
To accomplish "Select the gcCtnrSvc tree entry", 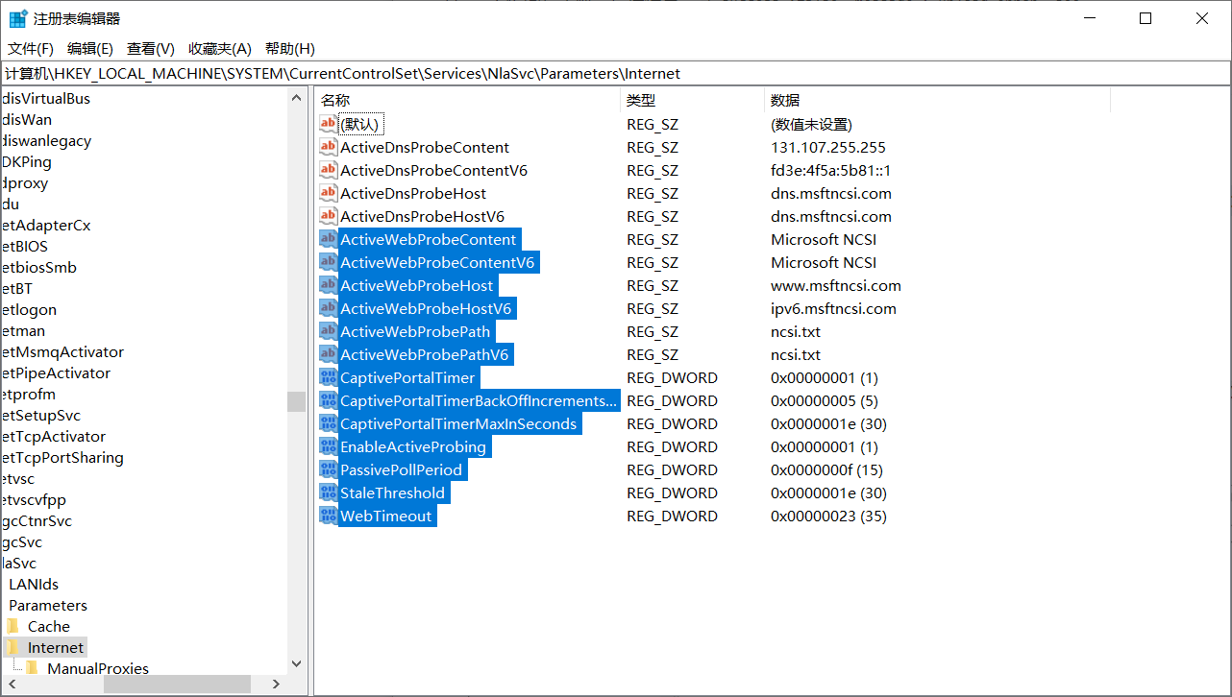I will coord(37,520).
